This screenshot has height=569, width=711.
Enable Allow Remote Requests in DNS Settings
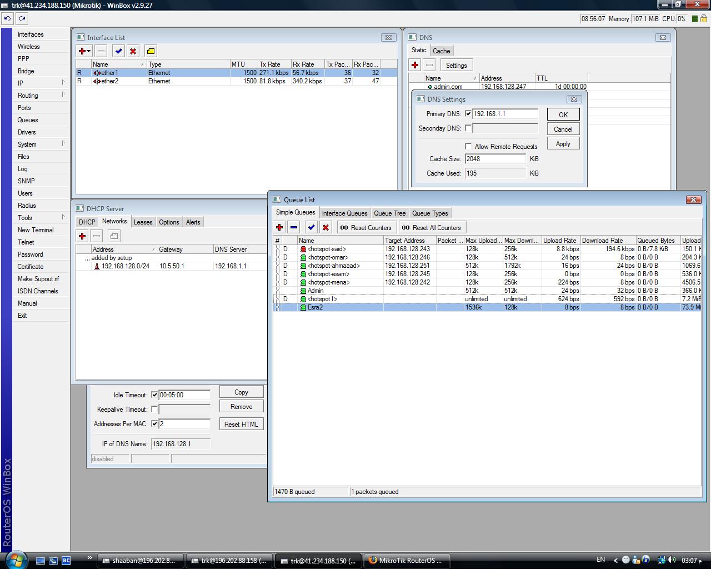(x=468, y=146)
